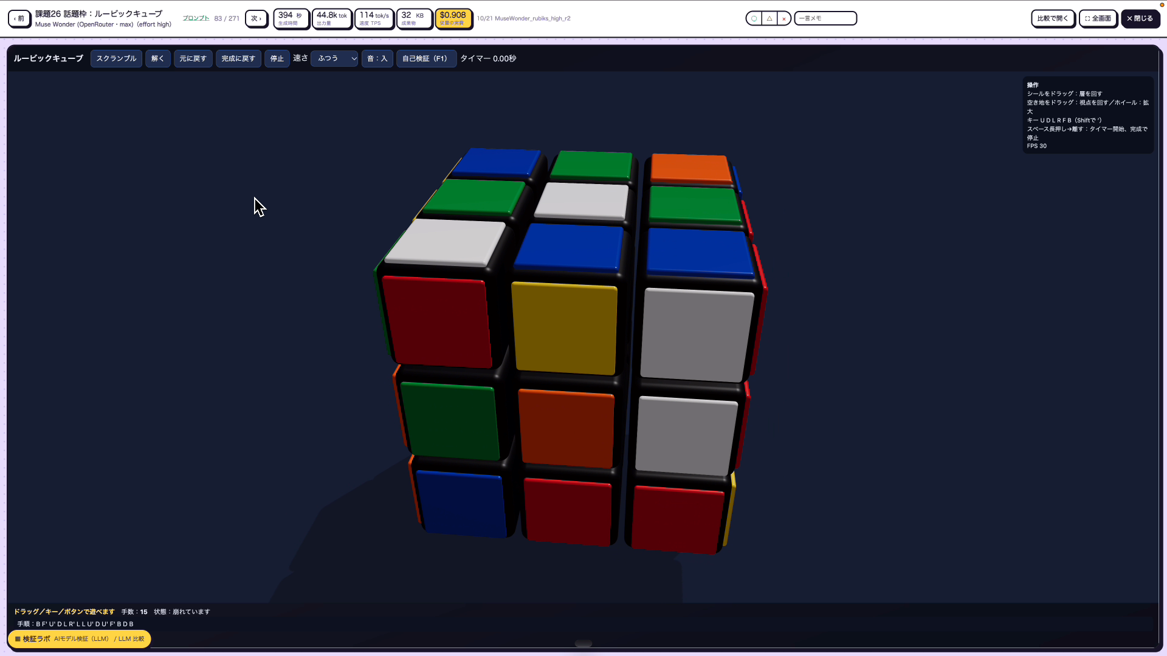This screenshot has width=1167, height=656.
Task: Open the プロンプト link
Action: pyautogui.click(x=196, y=18)
